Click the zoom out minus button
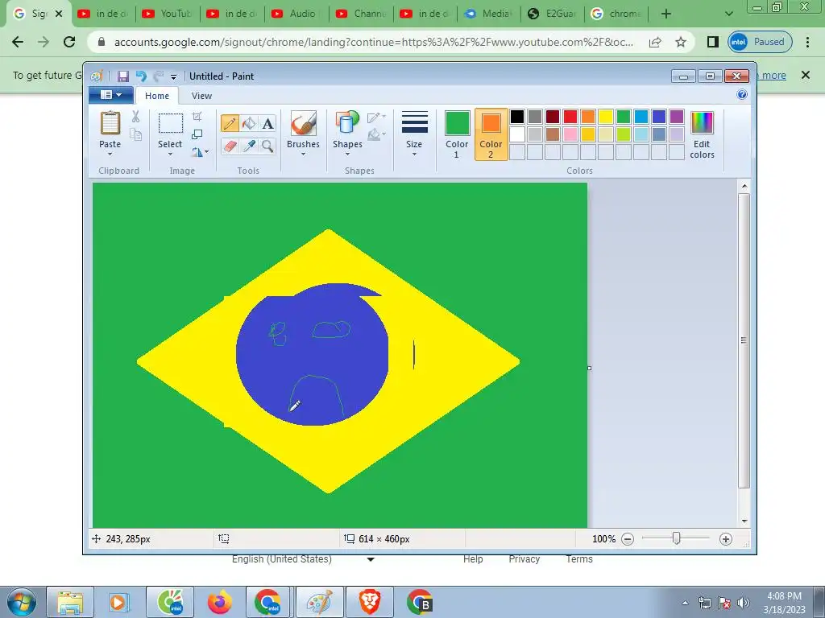Image resolution: width=825 pixels, height=618 pixels. (x=628, y=539)
